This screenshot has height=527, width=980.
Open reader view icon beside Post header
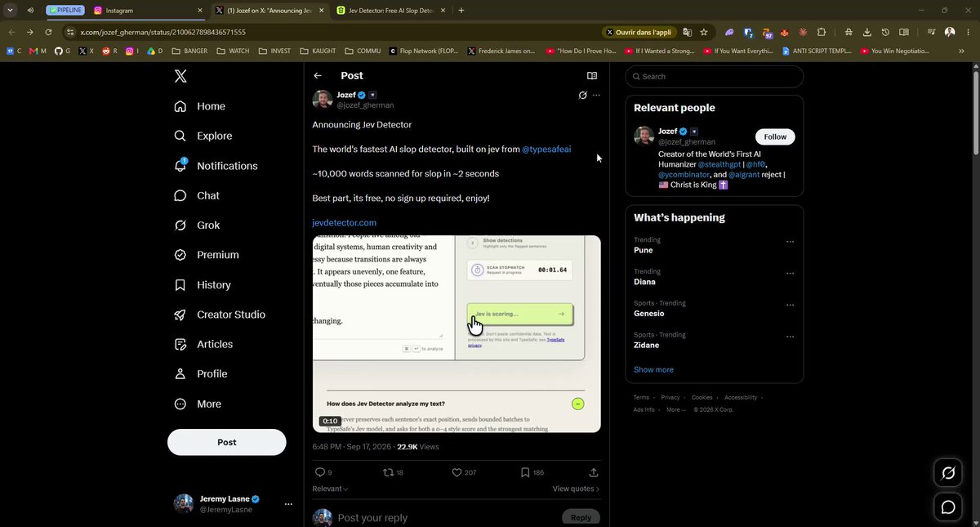click(x=592, y=76)
